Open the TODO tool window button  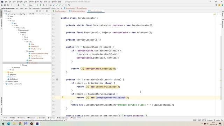coord(12,118)
